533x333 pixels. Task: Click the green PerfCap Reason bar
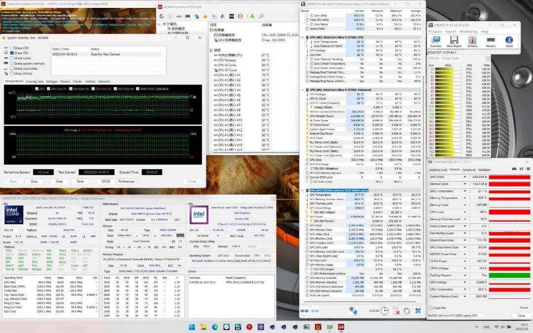coord(509,275)
